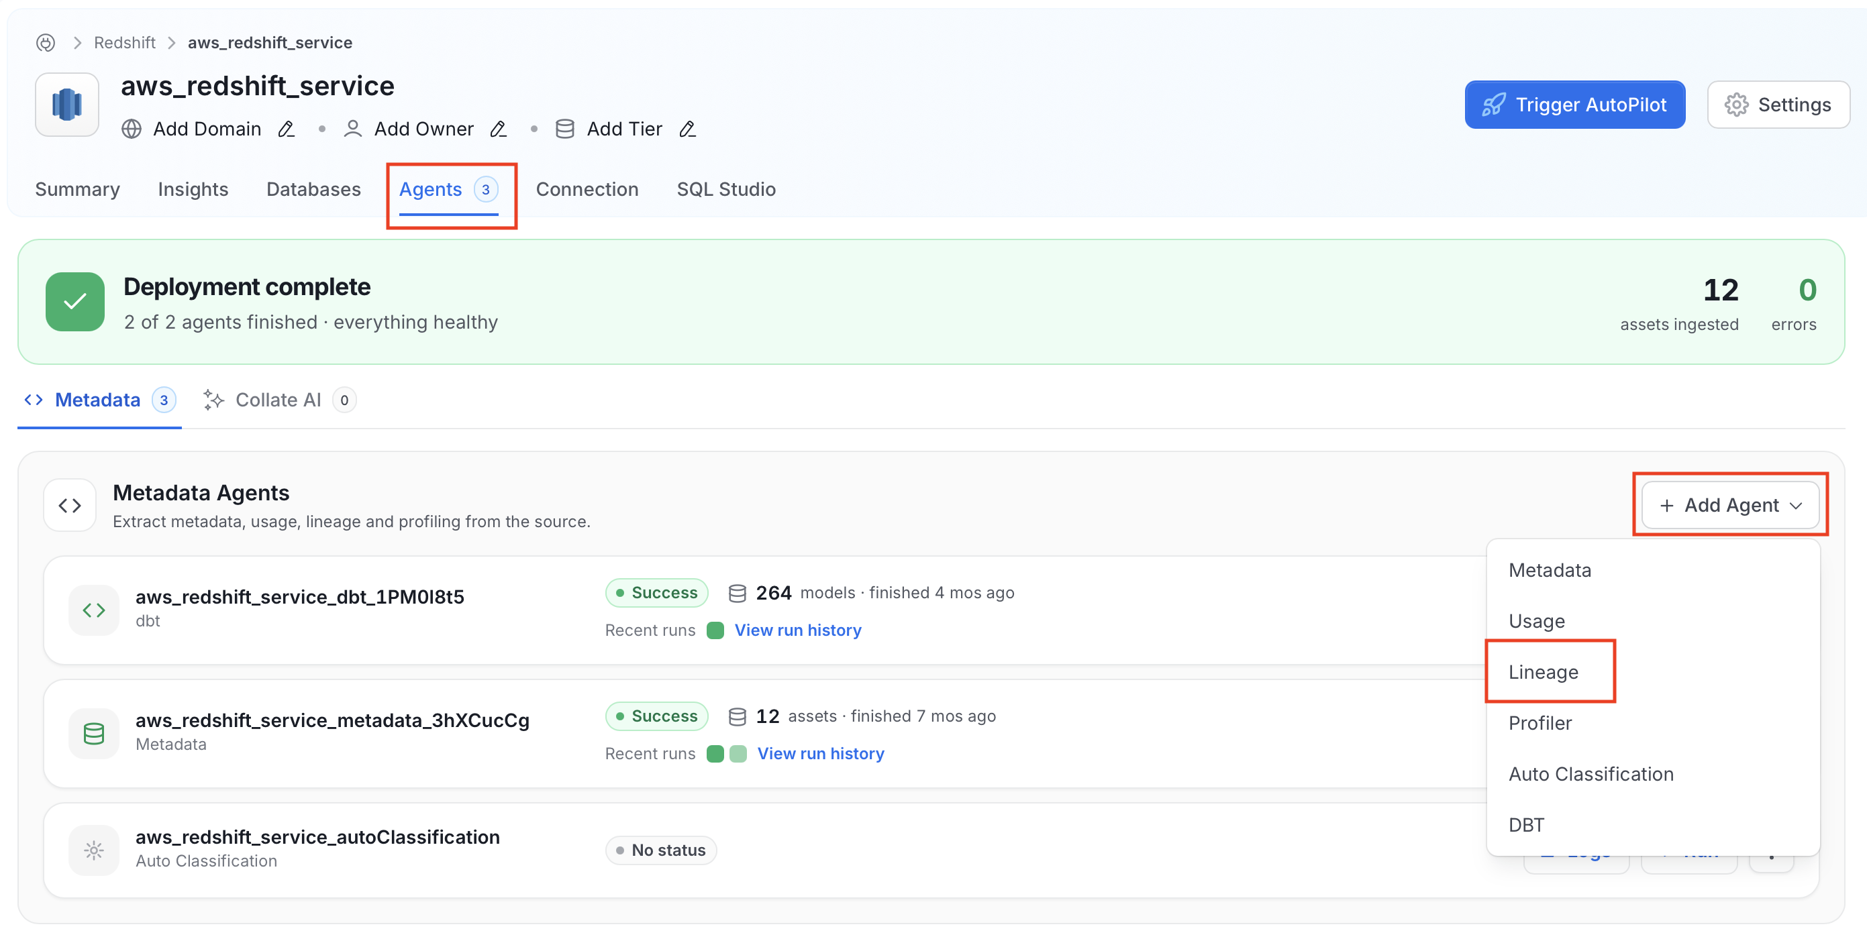Open the Databases tab

tap(314, 189)
